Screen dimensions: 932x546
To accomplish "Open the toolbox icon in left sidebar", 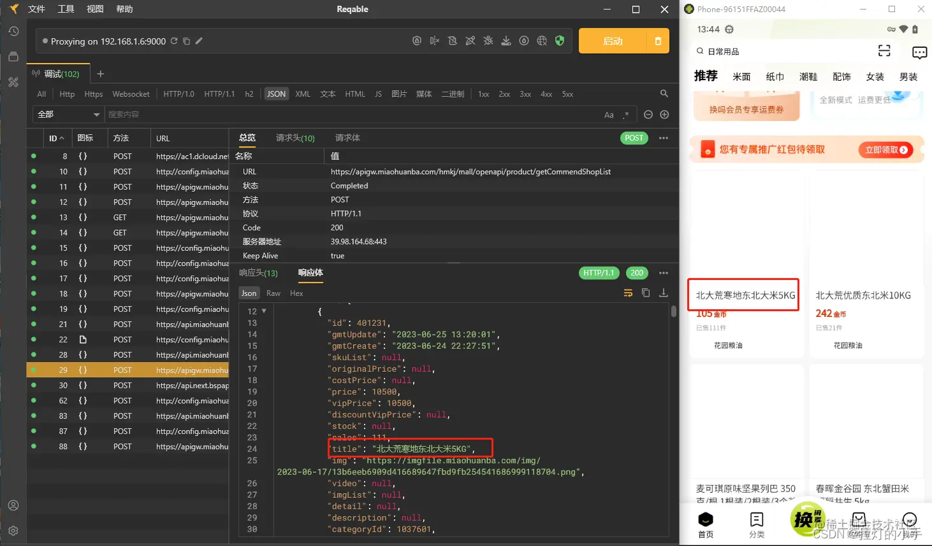I will pos(13,82).
